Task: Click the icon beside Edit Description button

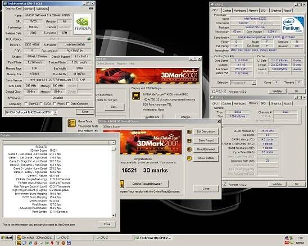Action: [x=189, y=131]
